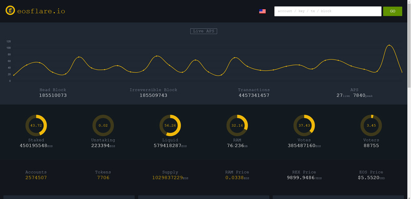Click the vertical page scrollbar thumb
This screenshot has width=411, height=199.
[409, 45]
